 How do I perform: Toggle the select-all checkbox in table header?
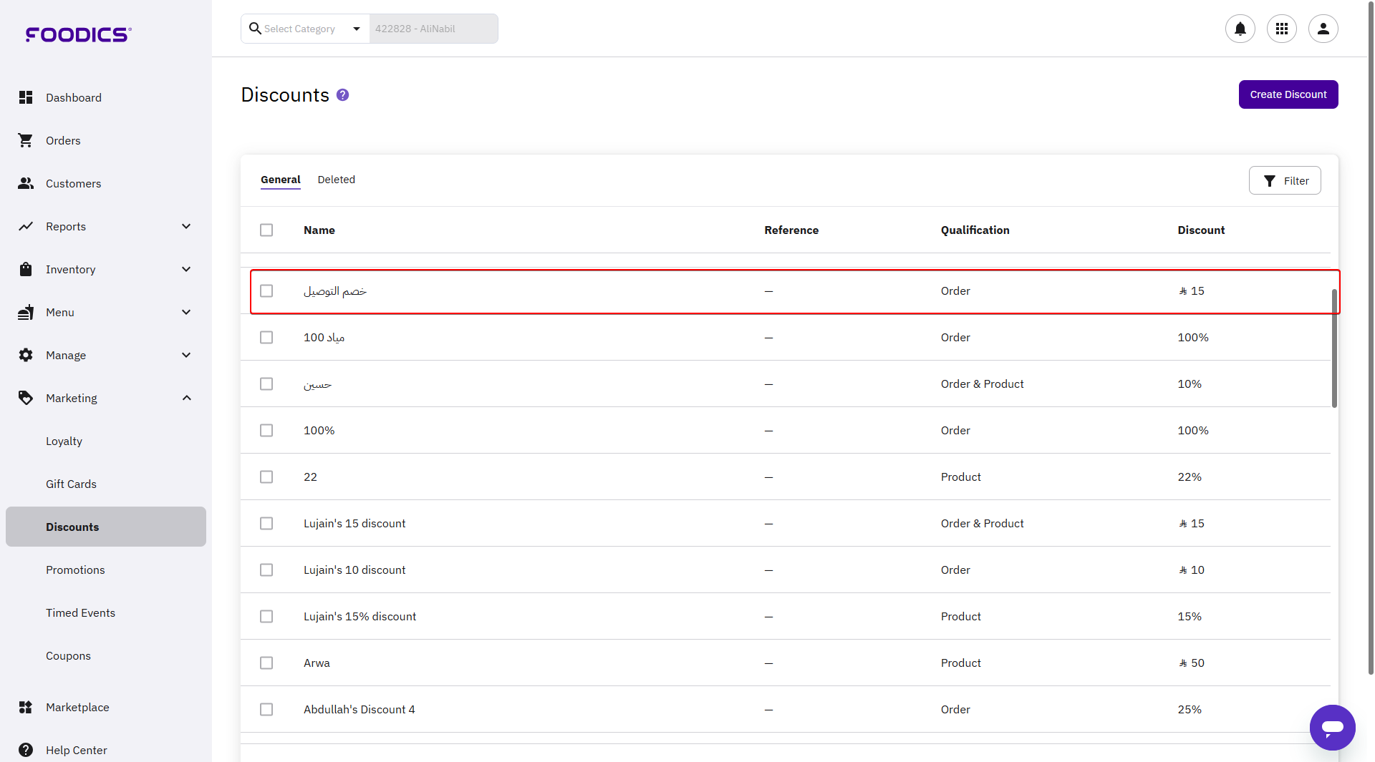pos(266,230)
